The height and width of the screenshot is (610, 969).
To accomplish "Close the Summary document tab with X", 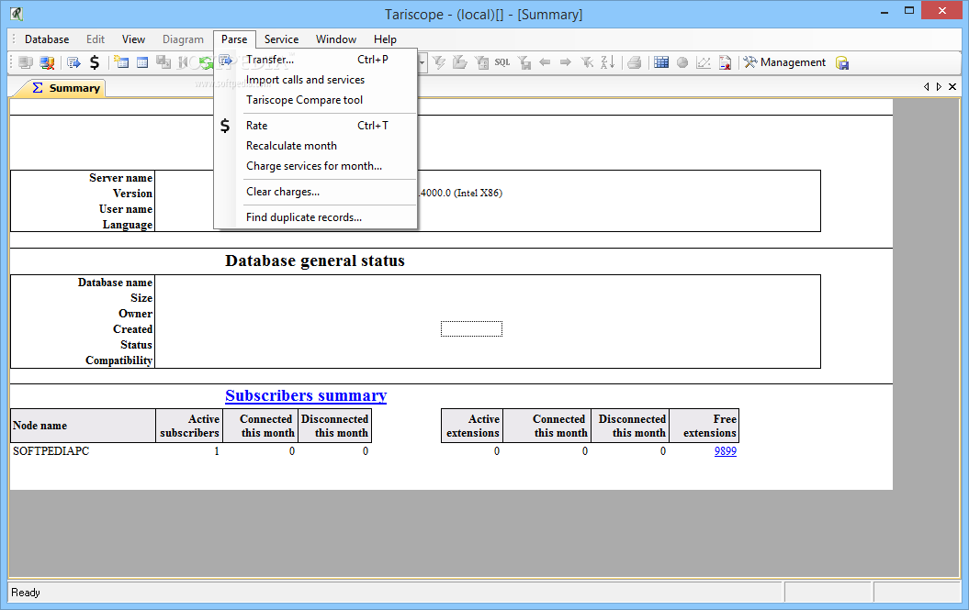I will tap(952, 87).
